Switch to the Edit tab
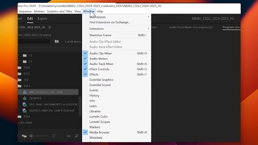258x145 pixels. tap(30, 19)
